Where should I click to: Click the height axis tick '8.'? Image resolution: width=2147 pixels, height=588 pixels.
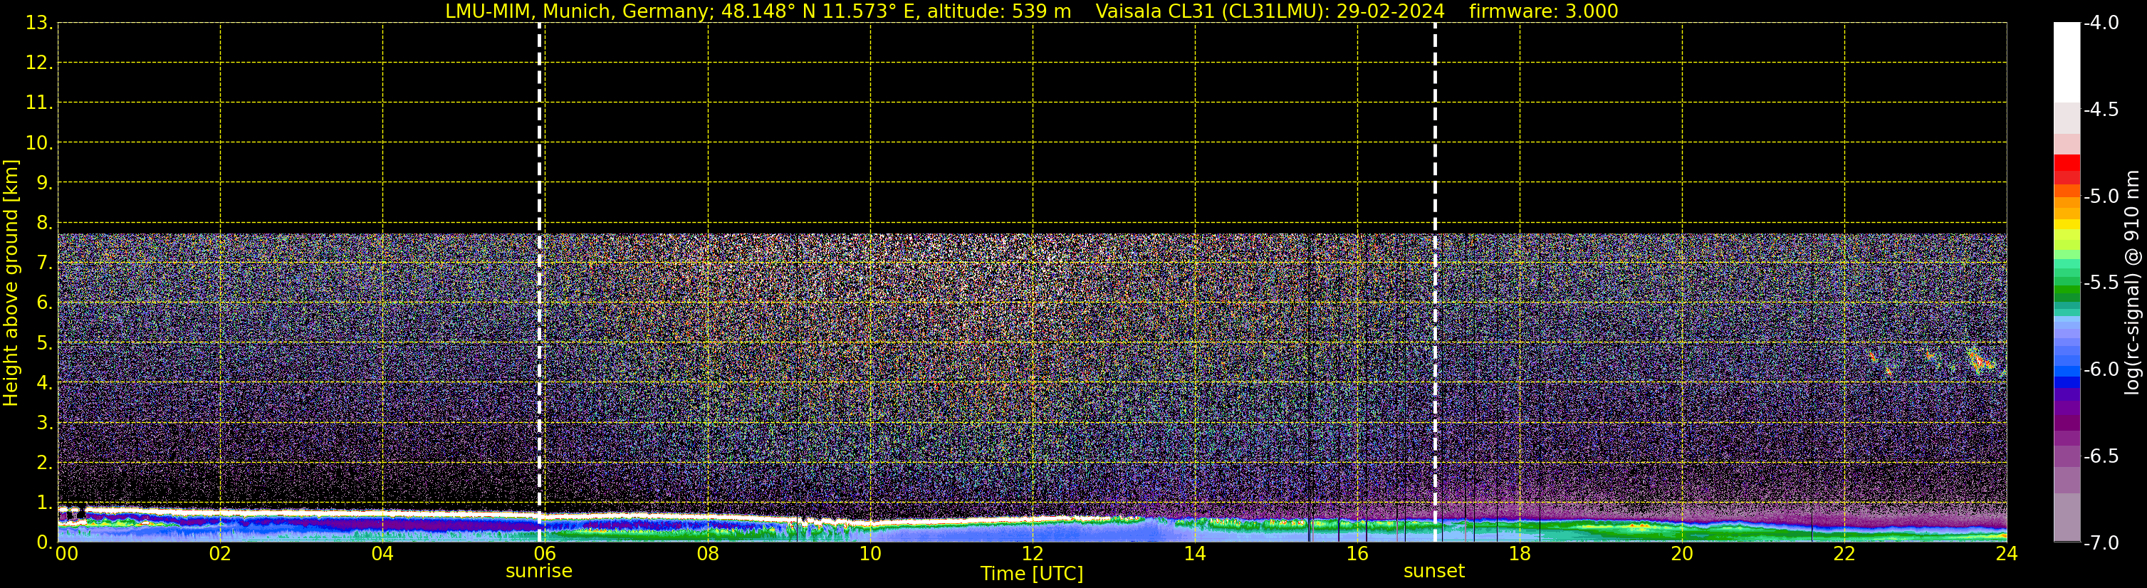(44, 222)
